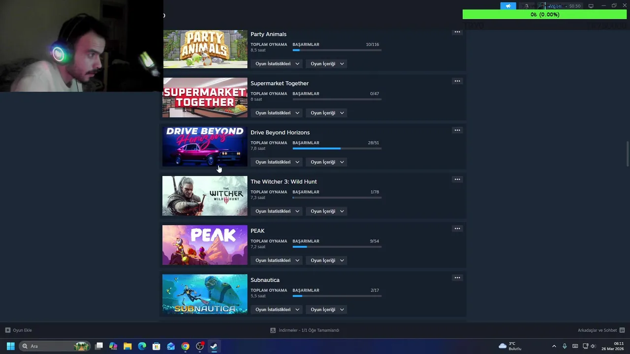Open The Witcher 3 three-dot menu

[457, 179]
